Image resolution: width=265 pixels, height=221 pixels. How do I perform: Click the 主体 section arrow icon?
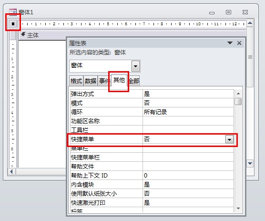23,34
